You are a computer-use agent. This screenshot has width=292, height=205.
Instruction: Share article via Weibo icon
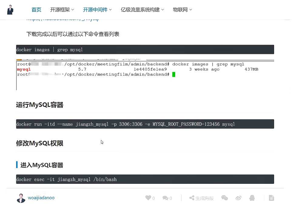(238, 198)
